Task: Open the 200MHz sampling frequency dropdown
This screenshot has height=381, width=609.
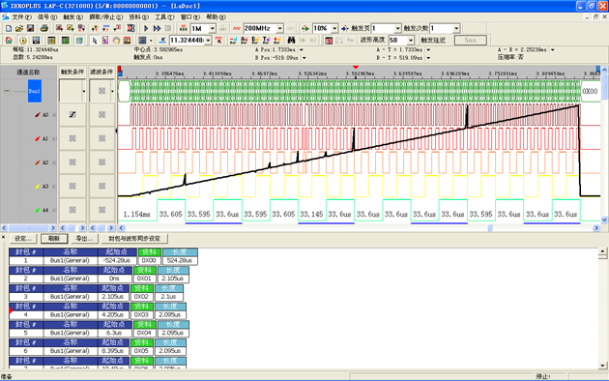Action: pos(280,28)
